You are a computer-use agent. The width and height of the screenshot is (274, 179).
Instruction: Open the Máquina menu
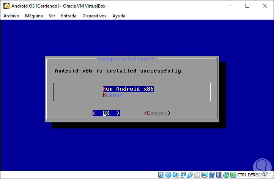point(34,16)
